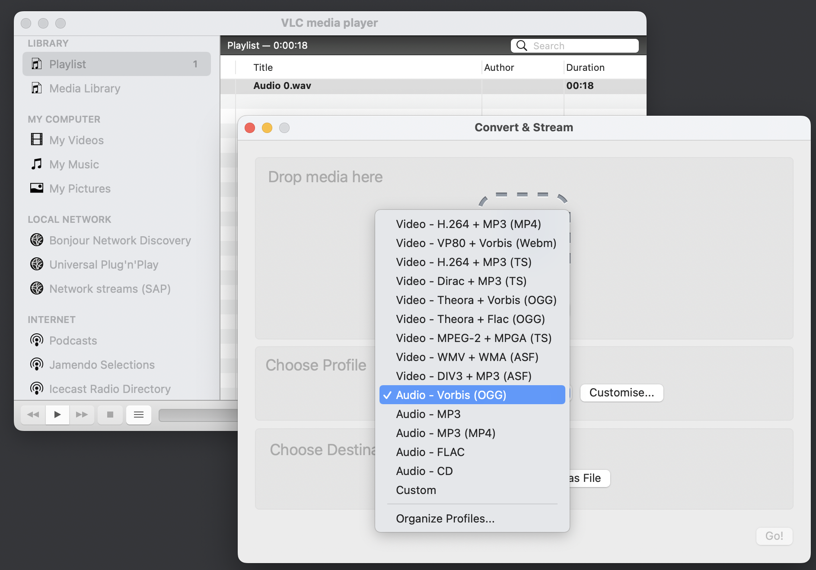The height and width of the screenshot is (570, 816).
Task: Sort playlist by Duration column
Action: tap(605, 67)
